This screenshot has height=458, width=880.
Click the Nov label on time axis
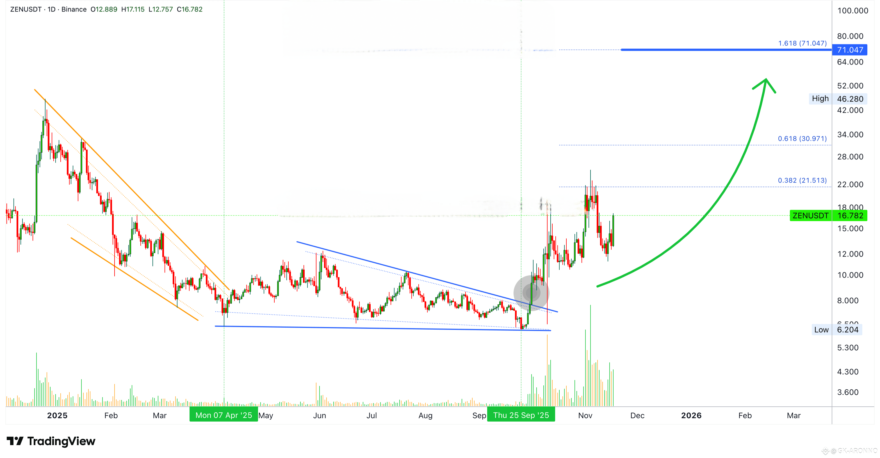[585, 415]
